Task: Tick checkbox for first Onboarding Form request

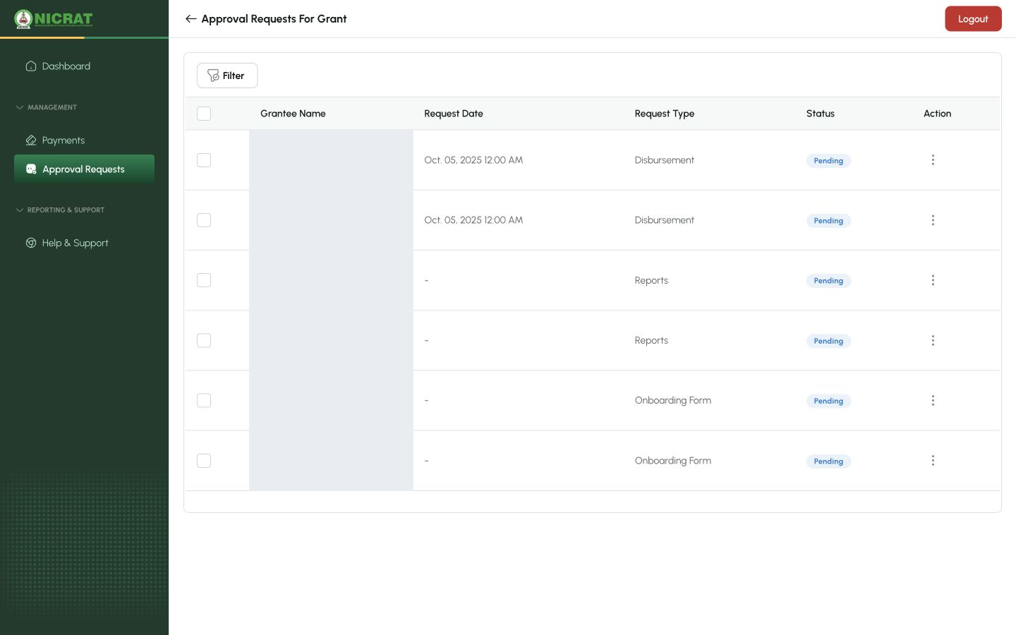Action: point(204,400)
